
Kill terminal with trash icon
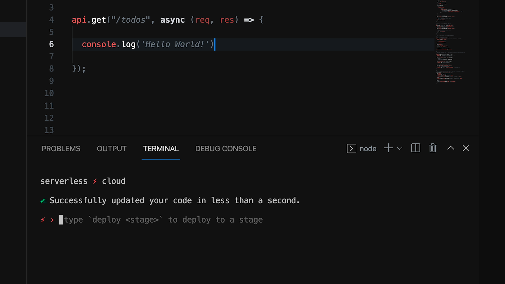[433, 148]
